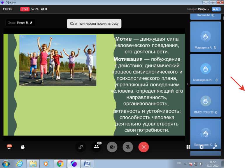This screenshot has height=168, width=245.
Task: Switch to Сферум app in taskbar
Action: 74,164
